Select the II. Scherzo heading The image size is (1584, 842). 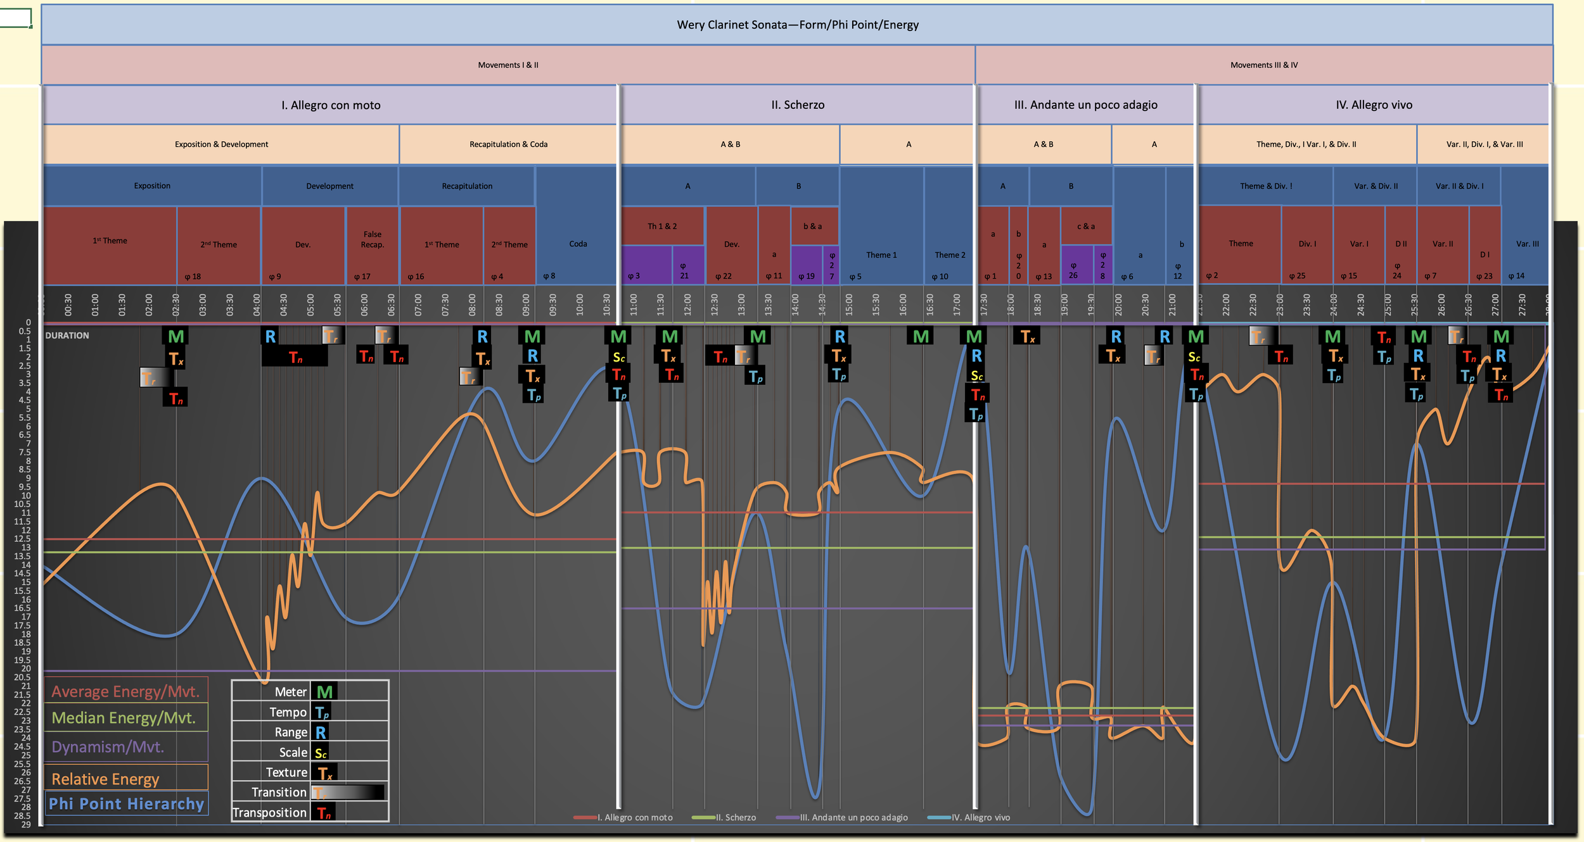point(798,105)
